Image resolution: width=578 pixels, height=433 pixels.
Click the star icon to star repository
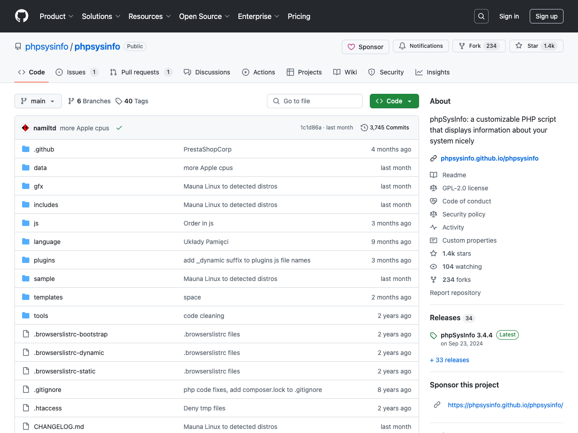[519, 46]
